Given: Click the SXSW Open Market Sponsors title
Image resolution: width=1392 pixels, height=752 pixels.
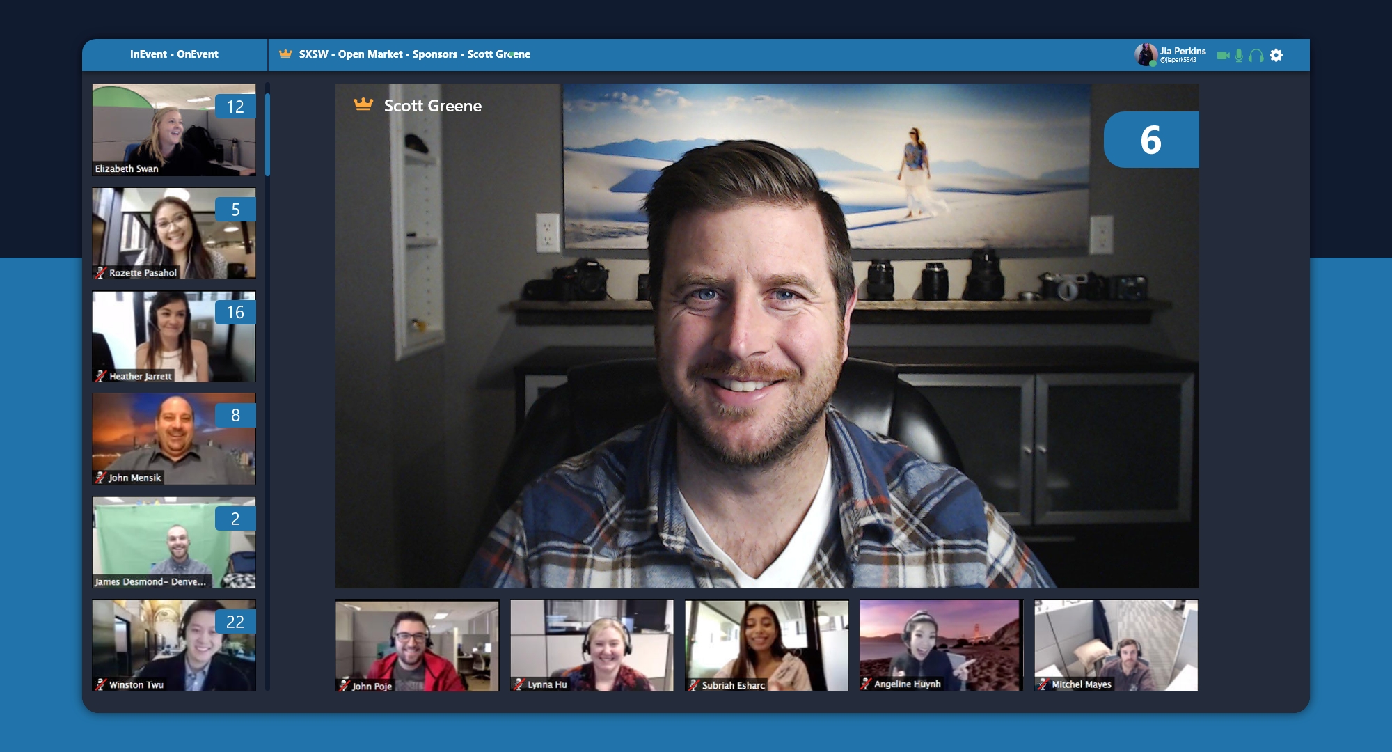Looking at the screenshot, I should pos(413,52).
